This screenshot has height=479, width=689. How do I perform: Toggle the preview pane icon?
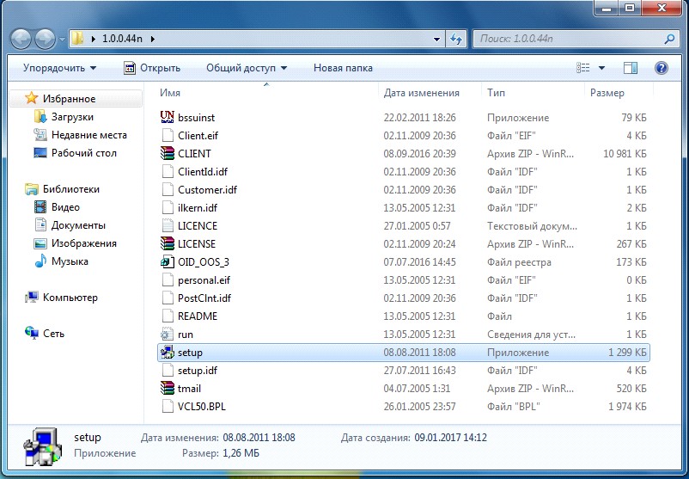pos(631,68)
